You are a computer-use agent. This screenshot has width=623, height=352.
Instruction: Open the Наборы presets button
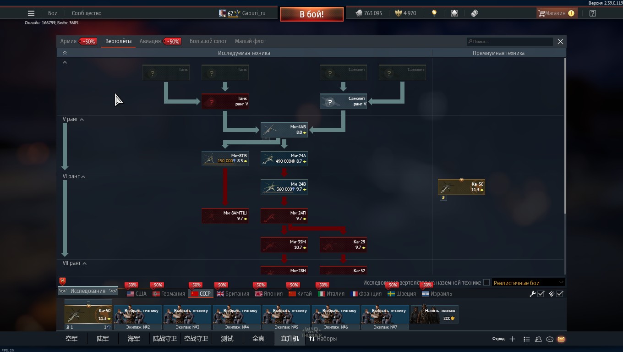tap(323, 339)
